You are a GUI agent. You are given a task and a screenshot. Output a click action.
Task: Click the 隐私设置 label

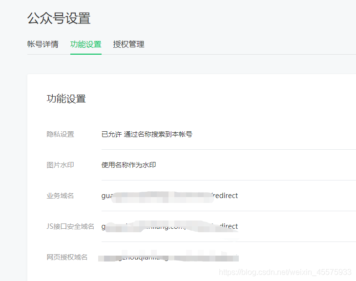(60, 134)
